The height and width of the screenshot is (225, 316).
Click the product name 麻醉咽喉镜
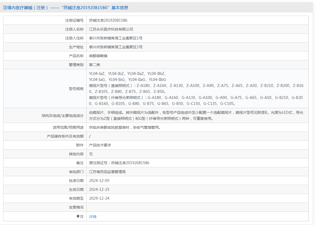tap(98, 56)
